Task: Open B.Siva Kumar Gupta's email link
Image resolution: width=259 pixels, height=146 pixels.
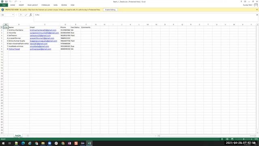Action: tap(43, 41)
